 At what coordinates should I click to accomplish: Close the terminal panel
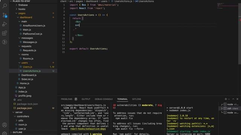pos(237,99)
